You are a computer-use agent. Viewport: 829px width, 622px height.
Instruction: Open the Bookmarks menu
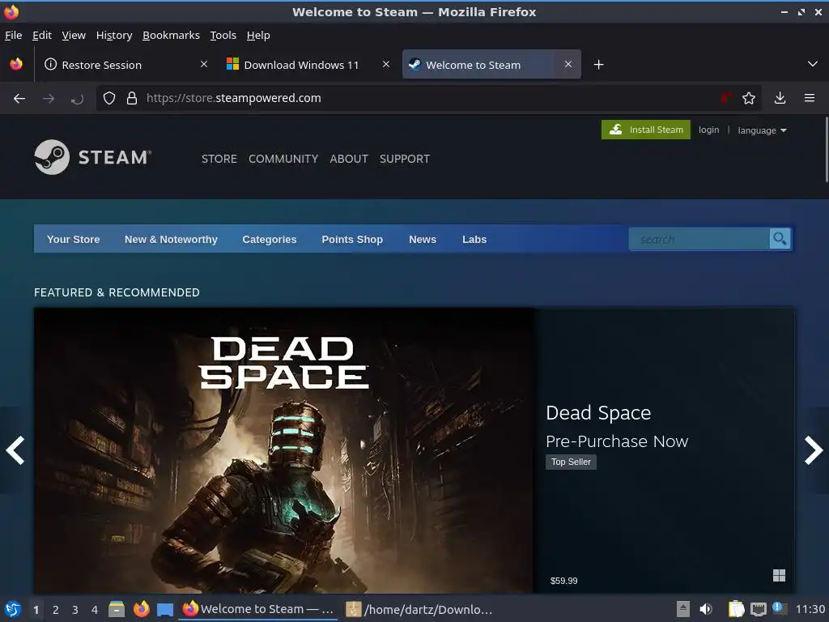click(x=171, y=35)
